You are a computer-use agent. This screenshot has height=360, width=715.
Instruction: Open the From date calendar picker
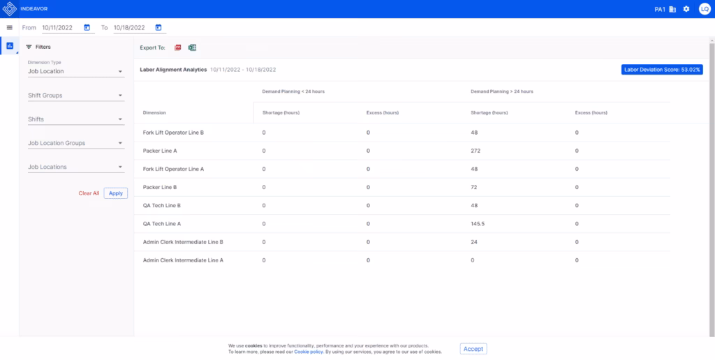(x=87, y=28)
